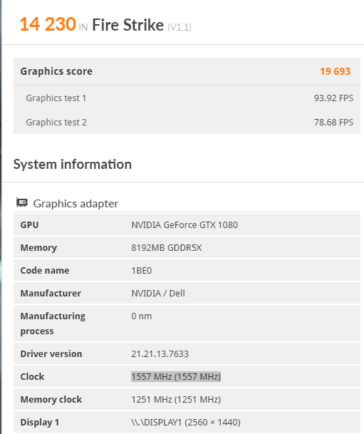Click the highlighted 1557 MHz (1557 MHz) value
This screenshot has width=364, height=434.
tap(176, 376)
